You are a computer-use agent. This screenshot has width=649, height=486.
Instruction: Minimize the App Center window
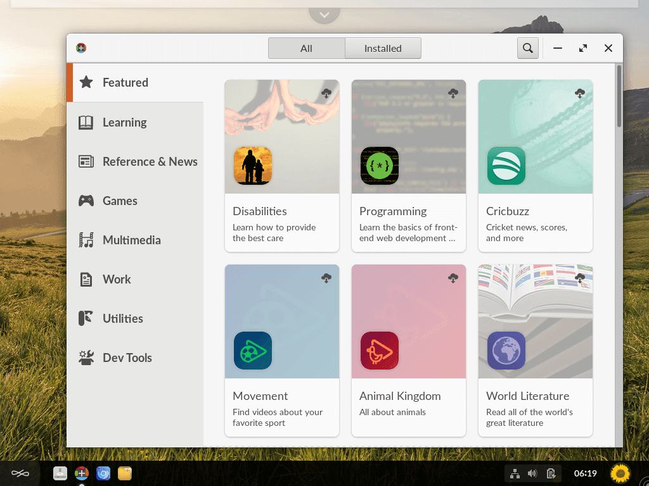(558, 48)
